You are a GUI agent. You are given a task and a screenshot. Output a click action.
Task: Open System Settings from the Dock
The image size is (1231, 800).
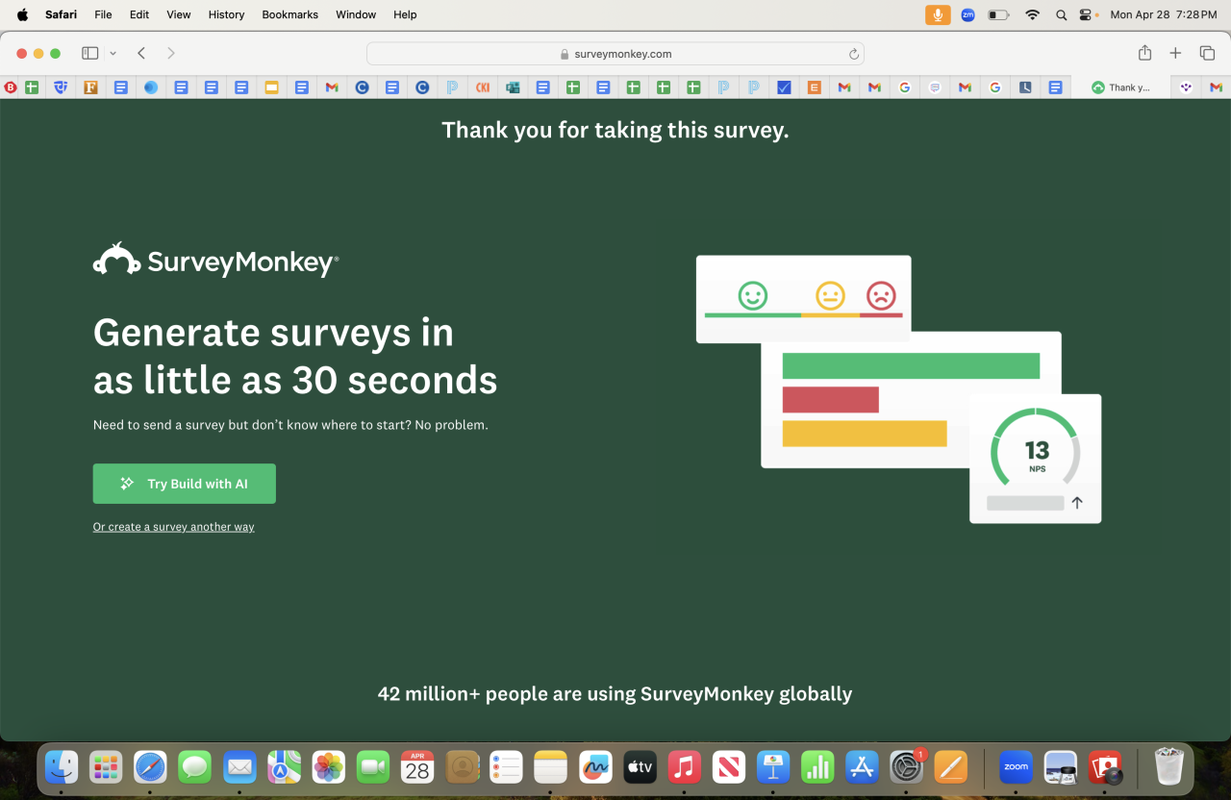[906, 767]
